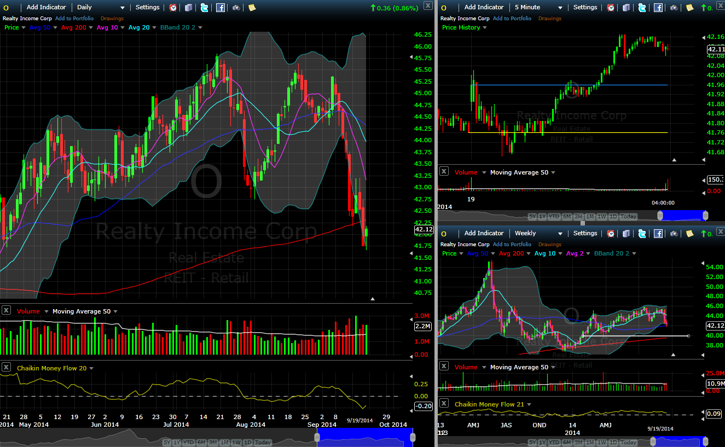Share Weekly chart via the Facebook icon
This screenshot has width=725, height=447.
pyautogui.click(x=658, y=234)
